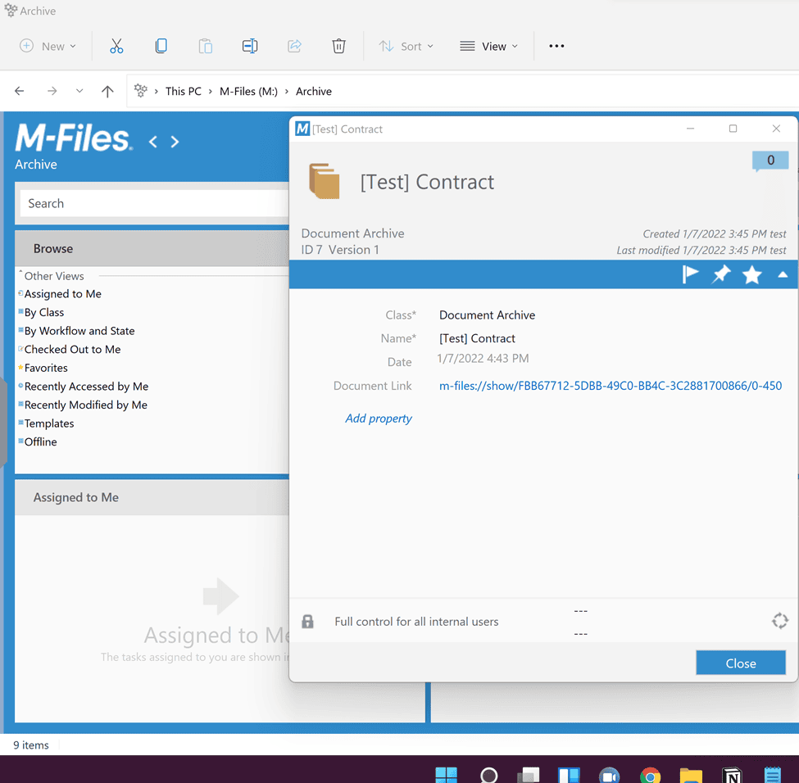This screenshot has height=783, width=799.
Task: Open Zoom from taskbar
Action: pos(610,775)
